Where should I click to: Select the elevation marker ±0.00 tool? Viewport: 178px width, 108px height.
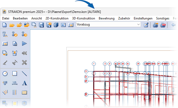[5, 83]
